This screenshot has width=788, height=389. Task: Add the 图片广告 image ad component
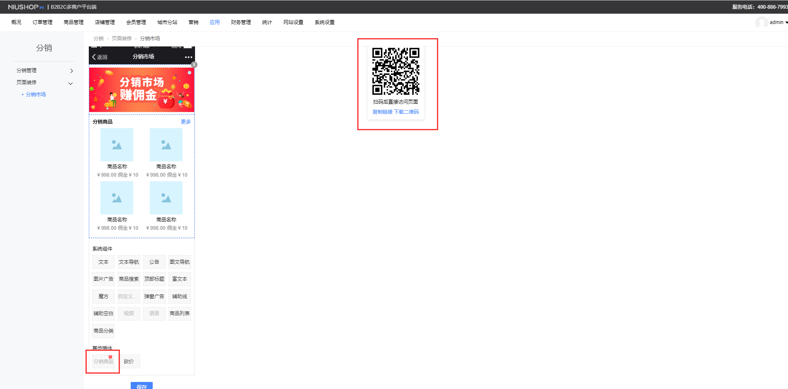pos(103,279)
